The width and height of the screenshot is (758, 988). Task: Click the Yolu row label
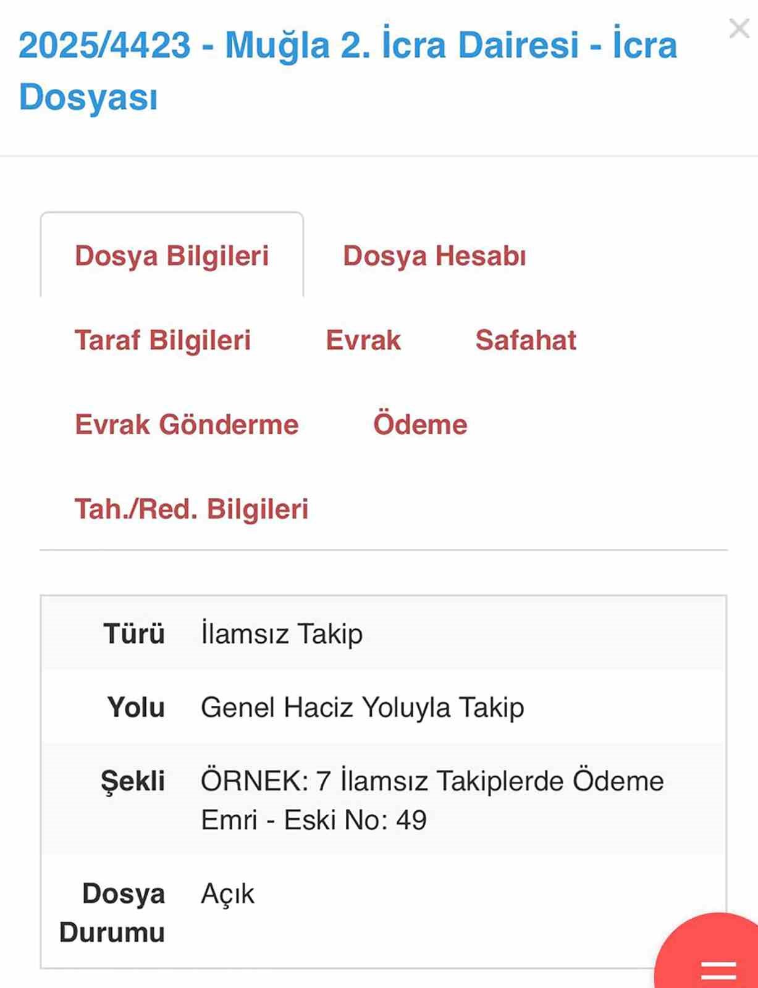click(135, 708)
